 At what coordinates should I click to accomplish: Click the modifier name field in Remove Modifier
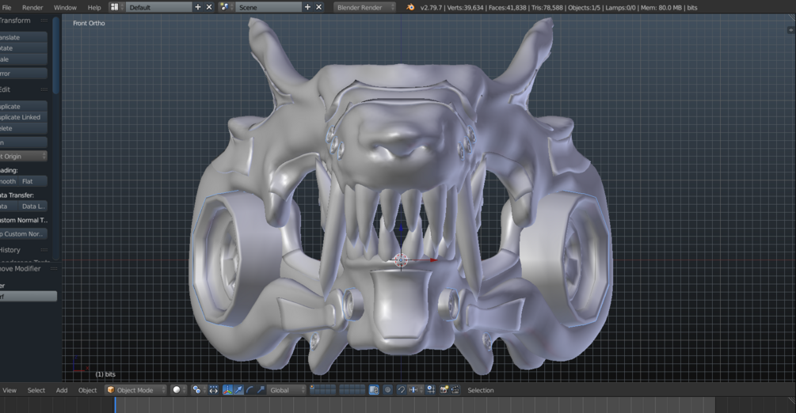(29, 297)
